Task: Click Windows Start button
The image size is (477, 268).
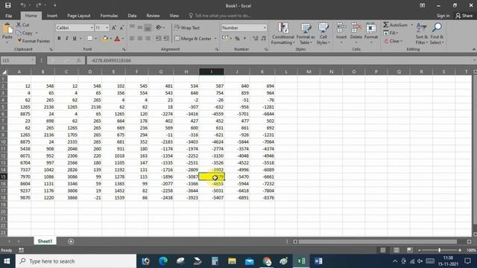Action: (x=7, y=261)
